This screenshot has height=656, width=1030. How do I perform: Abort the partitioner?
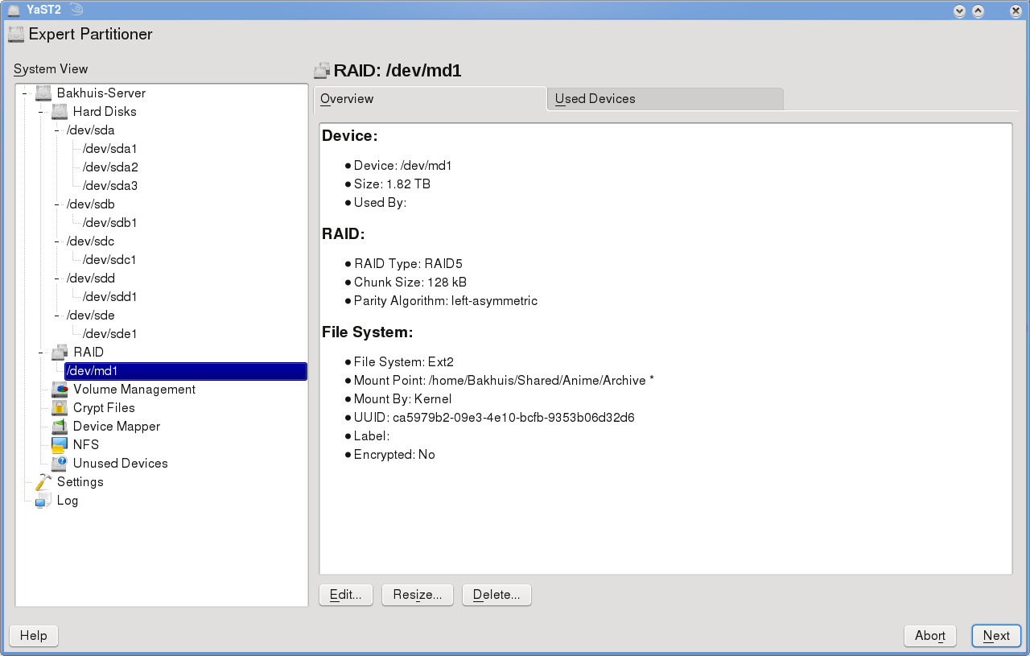pyautogui.click(x=930, y=635)
